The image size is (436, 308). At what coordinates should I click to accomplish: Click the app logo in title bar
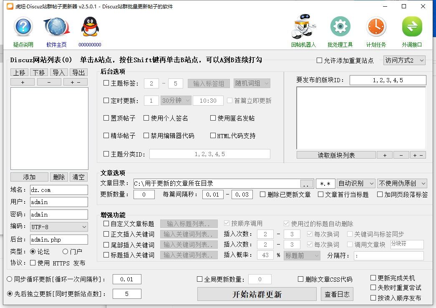[x=10, y=6]
